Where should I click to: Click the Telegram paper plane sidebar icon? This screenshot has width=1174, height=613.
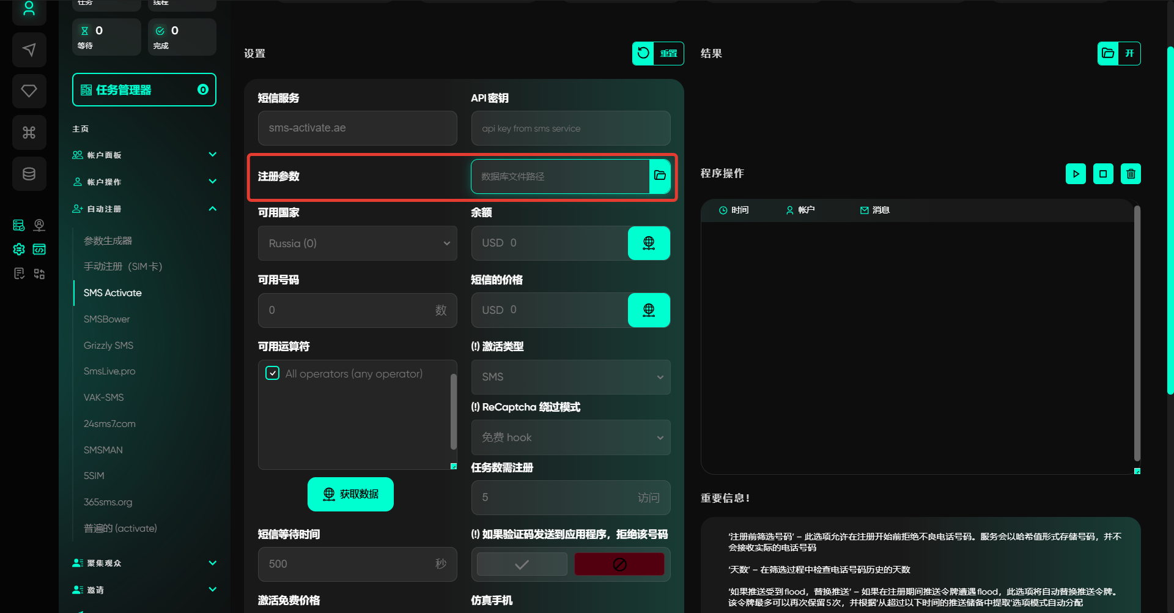pyautogui.click(x=29, y=50)
